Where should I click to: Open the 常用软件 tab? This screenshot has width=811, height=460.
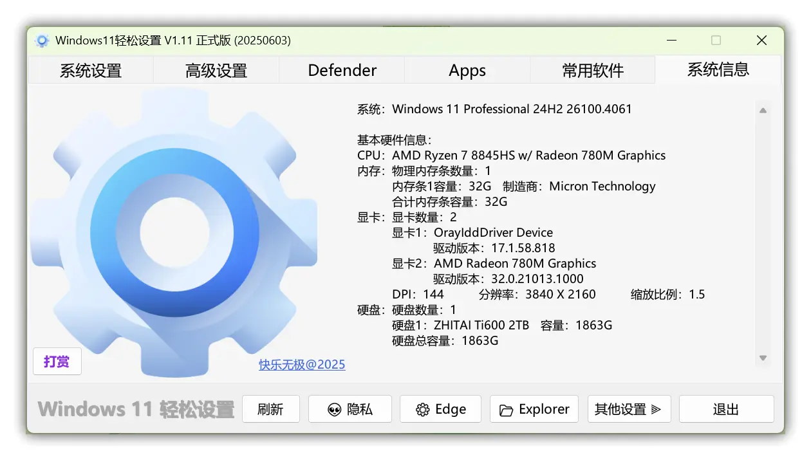click(593, 70)
